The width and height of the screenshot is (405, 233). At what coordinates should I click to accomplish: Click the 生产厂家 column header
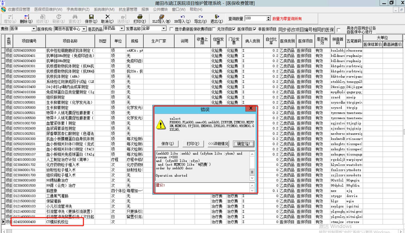coord(159,41)
